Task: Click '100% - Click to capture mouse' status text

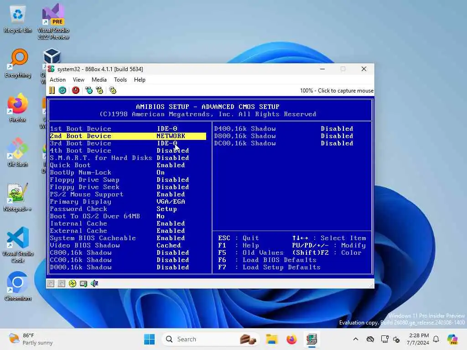Action: click(337, 91)
